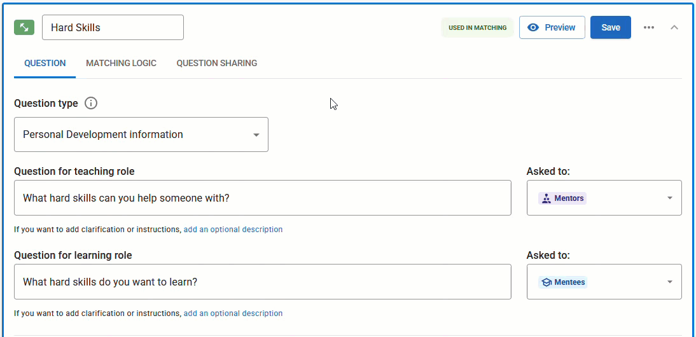This screenshot has height=337, width=696.
Task: Expand the Mentees asked-to dropdown
Action: tap(669, 282)
